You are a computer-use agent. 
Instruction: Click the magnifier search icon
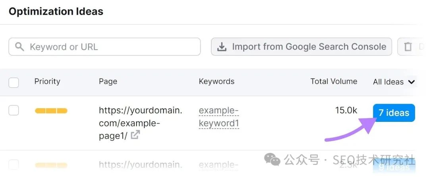19,47
